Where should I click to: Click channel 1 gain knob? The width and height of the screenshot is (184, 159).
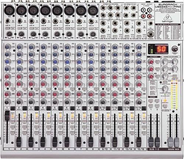pyautogui.click(x=10, y=34)
